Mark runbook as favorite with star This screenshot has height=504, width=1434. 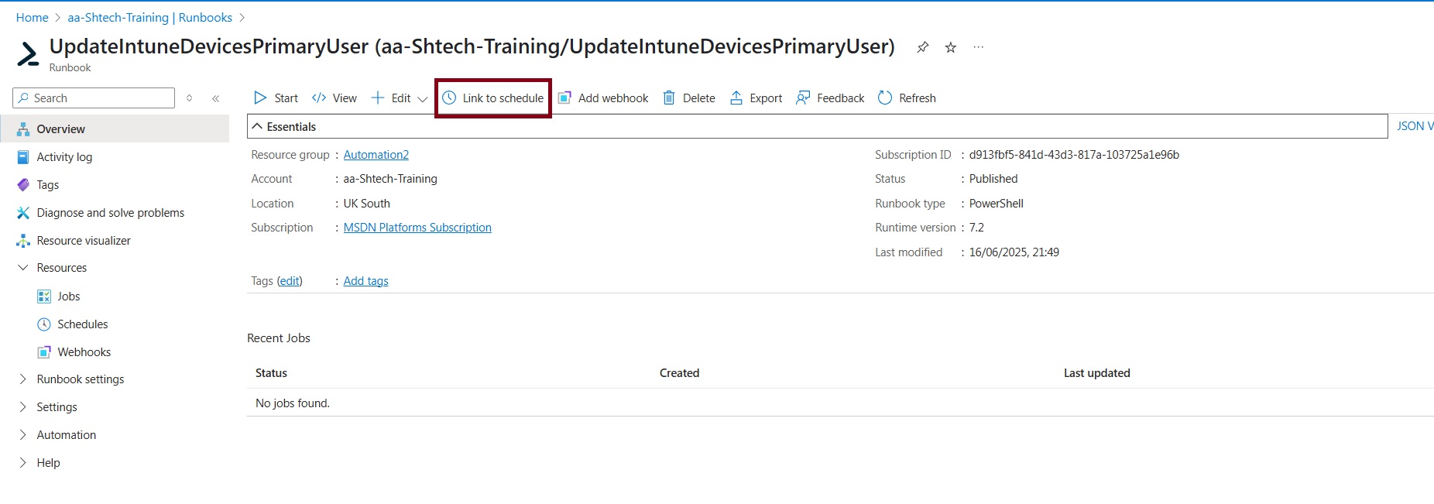pos(951,47)
